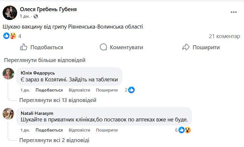The image size is (244, 147).
Task: Open author name Олеся Гребень Губеня
Action: (x=48, y=9)
